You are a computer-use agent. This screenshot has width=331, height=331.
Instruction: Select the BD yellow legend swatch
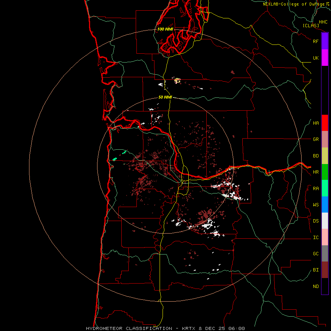click(x=325, y=156)
